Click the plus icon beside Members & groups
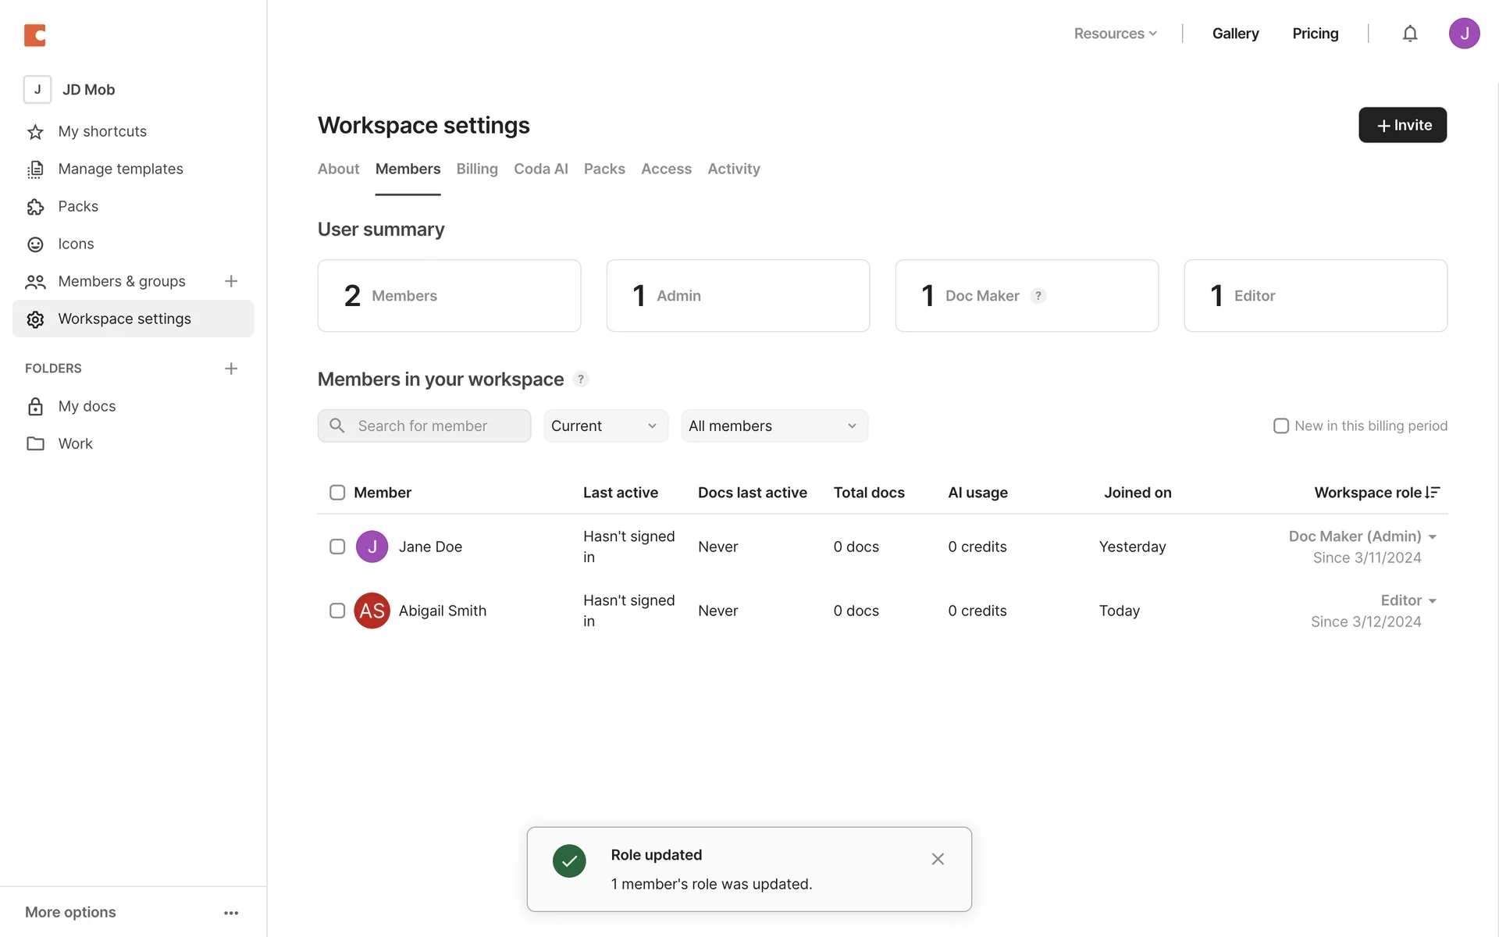This screenshot has width=1499, height=937. [231, 281]
